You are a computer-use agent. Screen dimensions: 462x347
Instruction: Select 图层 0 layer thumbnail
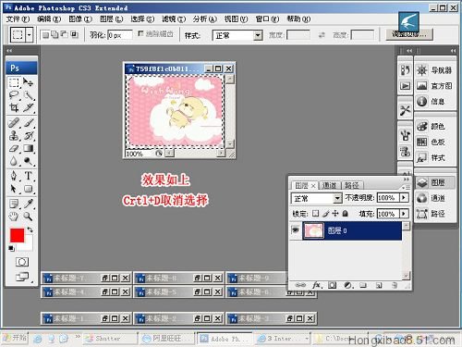click(313, 230)
